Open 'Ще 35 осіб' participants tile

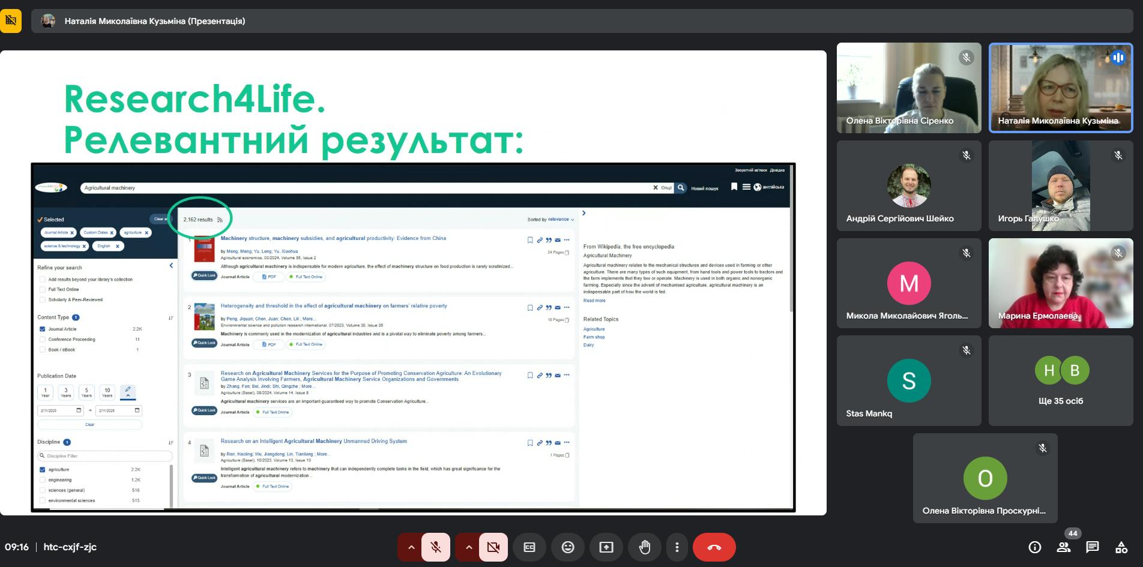(x=1061, y=380)
